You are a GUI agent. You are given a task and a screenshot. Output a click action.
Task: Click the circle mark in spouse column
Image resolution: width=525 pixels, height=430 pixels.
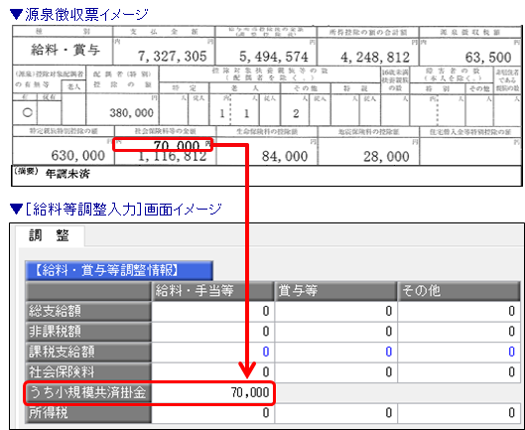click(28, 112)
